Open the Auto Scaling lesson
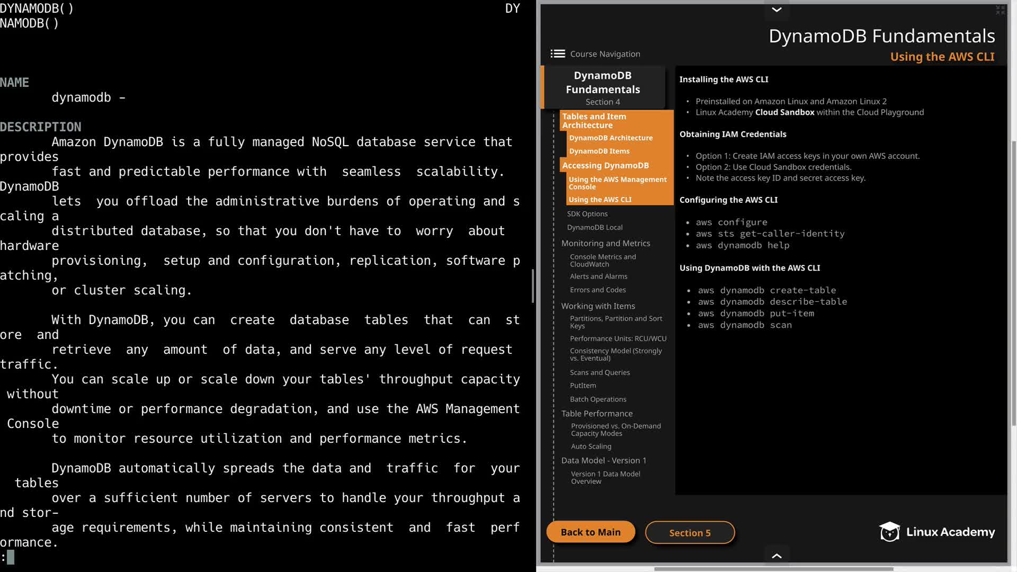 coord(591,446)
